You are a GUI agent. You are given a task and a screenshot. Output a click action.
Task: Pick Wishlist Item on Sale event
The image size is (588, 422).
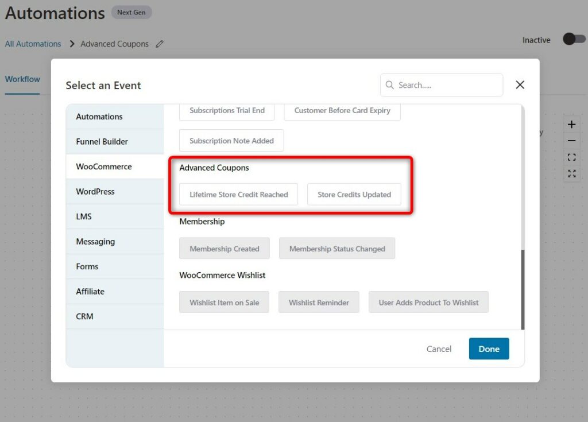coord(224,303)
